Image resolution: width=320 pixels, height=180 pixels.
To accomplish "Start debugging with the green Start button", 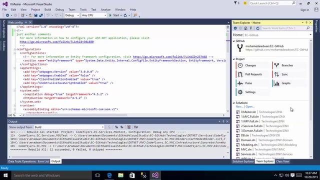I will pos(114,15).
